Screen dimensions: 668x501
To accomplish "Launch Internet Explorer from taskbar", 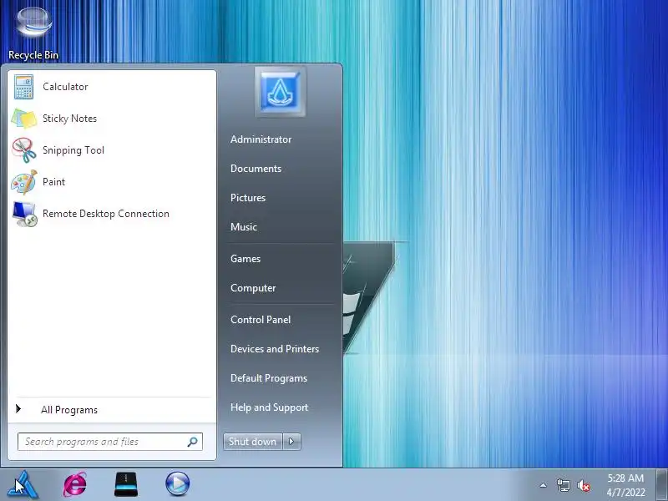I will click(75, 484).
